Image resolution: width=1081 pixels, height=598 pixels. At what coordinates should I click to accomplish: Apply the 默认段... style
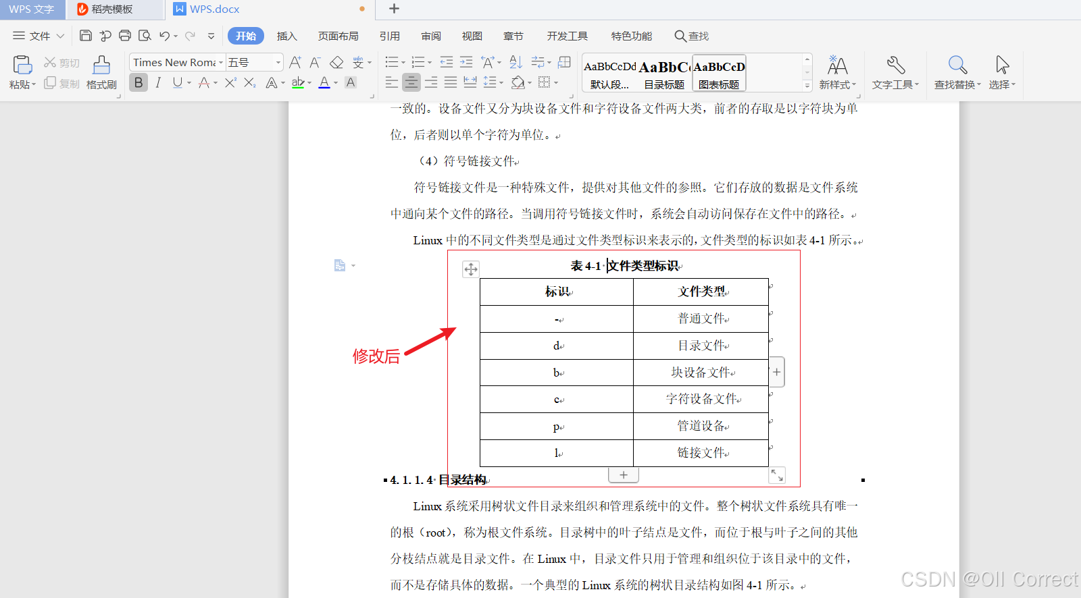[609, 73]
